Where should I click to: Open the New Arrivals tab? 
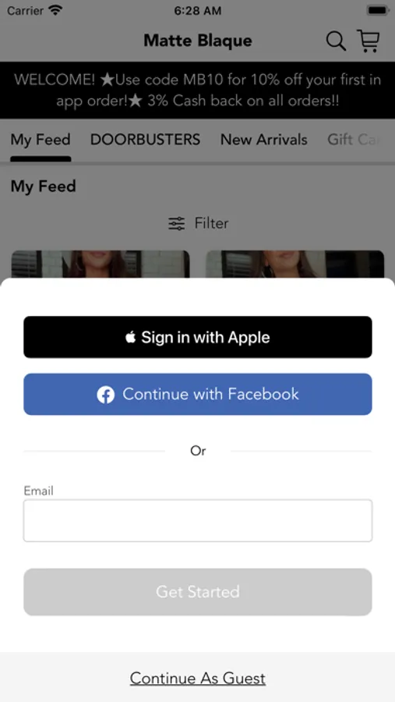264,140
